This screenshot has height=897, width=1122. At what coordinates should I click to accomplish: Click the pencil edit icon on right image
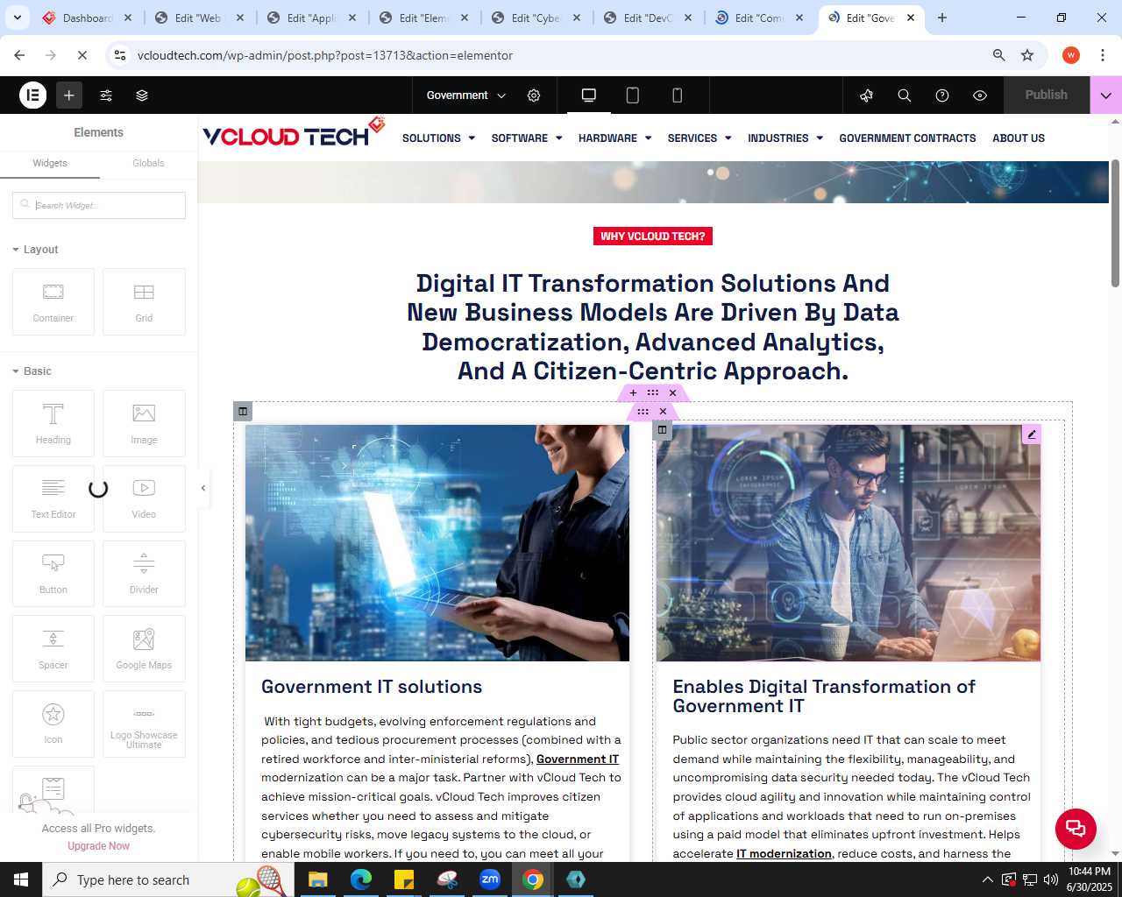[1032, 434]
